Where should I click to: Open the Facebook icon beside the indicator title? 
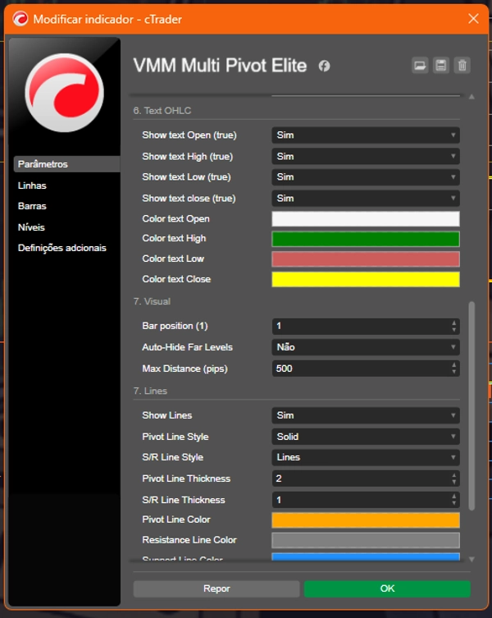tap(324, 66)
